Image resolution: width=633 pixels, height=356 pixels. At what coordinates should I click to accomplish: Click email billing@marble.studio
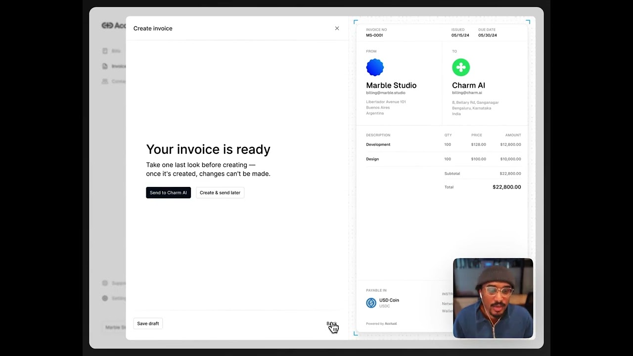pos(386,93)
